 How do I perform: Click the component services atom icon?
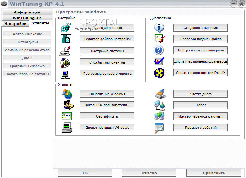click(x=65, y=63)
